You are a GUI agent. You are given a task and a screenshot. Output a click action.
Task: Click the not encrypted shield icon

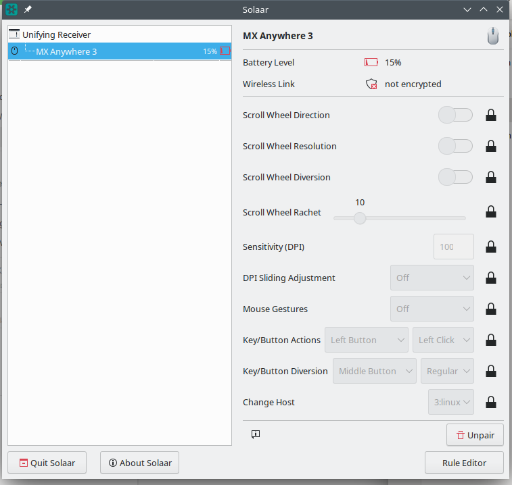coord(371,84)
